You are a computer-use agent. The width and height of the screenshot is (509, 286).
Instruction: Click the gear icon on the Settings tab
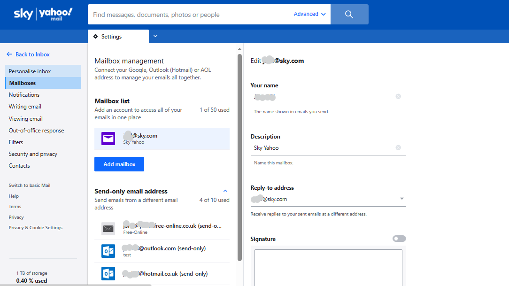96,36
